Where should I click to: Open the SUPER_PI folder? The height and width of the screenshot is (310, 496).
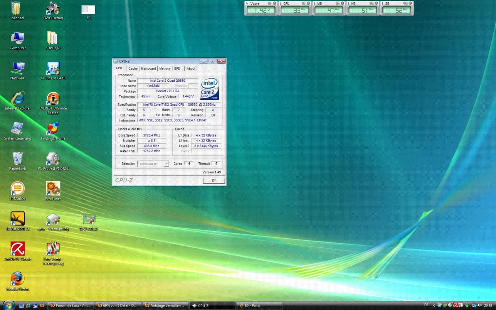[53, 41]
